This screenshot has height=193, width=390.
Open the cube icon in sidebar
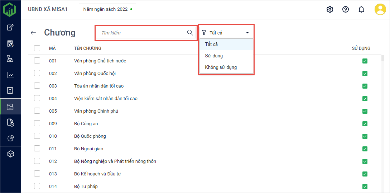10,154
